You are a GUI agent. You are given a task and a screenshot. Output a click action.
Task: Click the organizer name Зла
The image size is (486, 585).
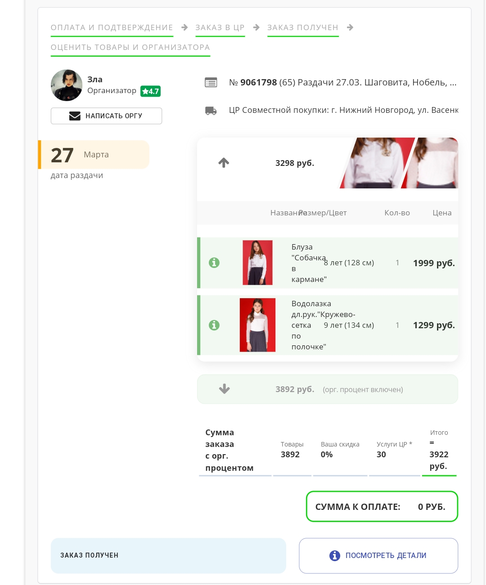point(95,80)
